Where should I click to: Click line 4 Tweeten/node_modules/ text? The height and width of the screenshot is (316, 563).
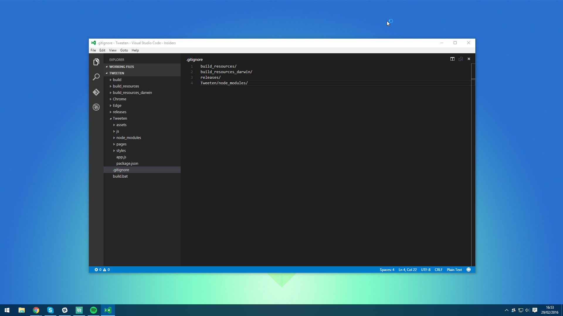point(224,83)
